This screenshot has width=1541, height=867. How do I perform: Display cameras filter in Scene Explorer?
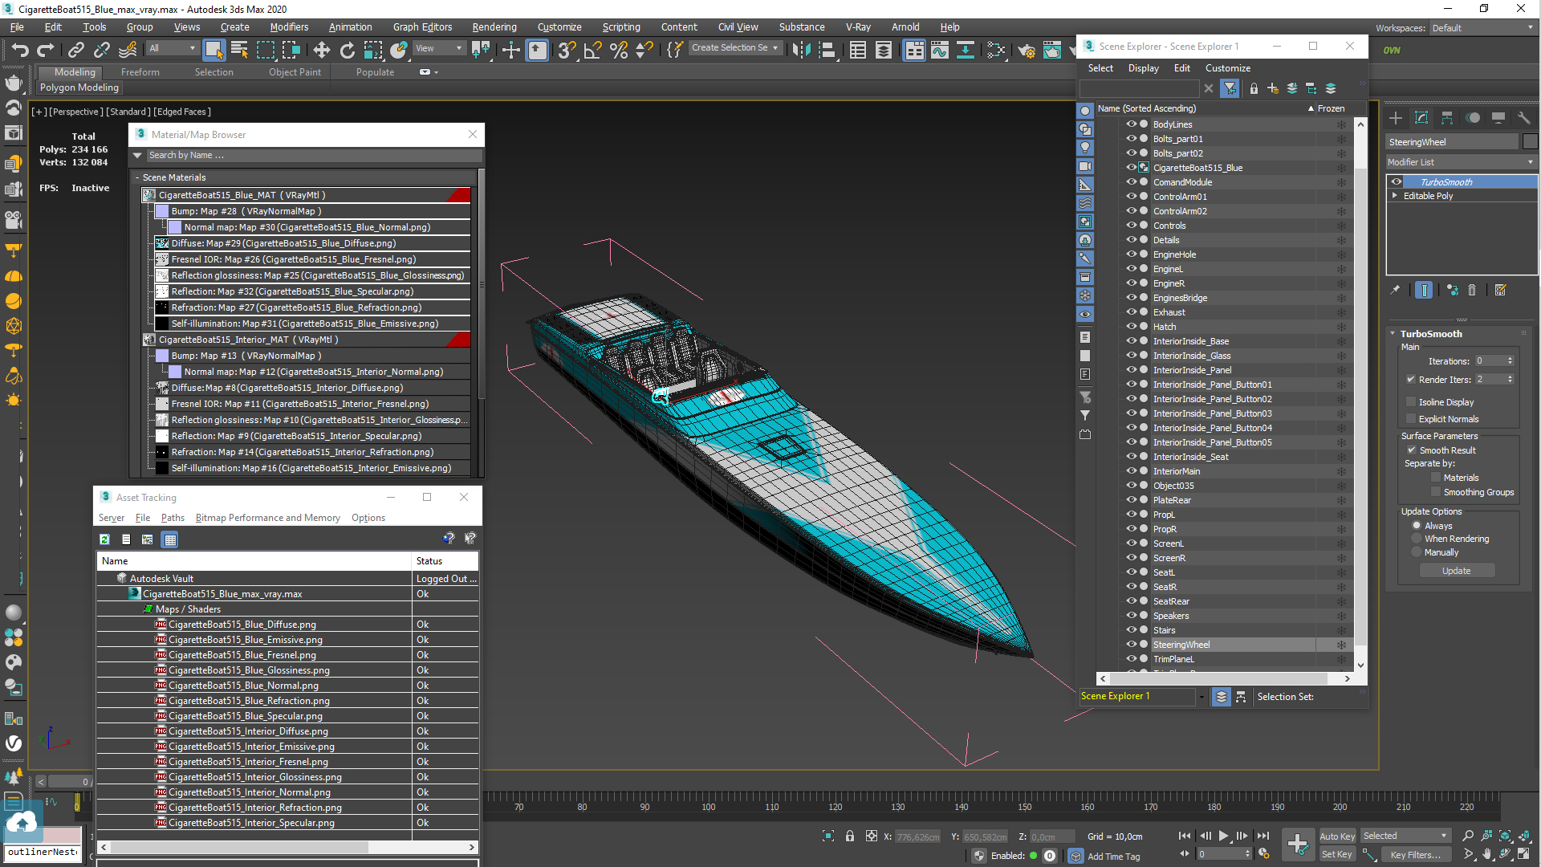click(1085, 166)
